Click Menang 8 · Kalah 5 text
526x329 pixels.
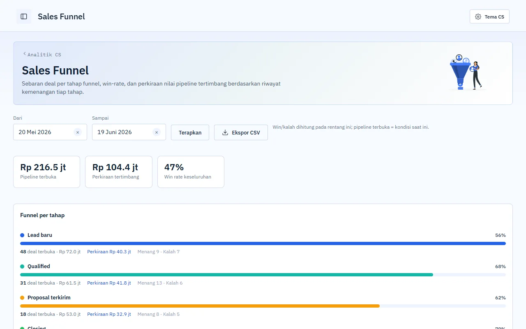coord(159,314)
